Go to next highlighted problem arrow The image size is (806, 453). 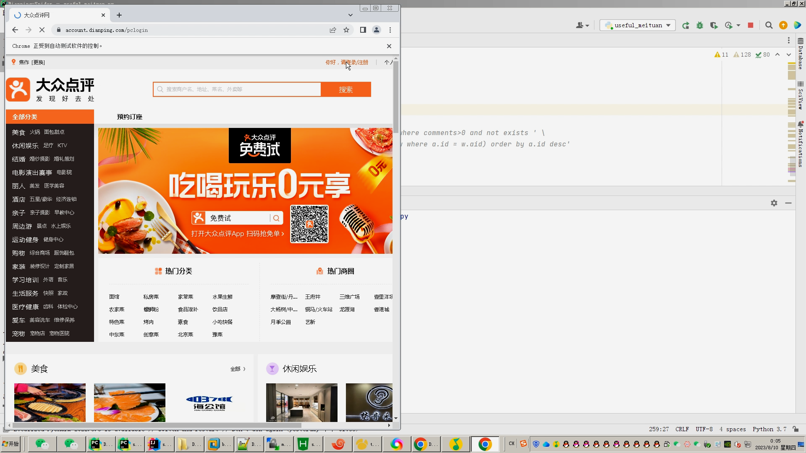(789, 55)
